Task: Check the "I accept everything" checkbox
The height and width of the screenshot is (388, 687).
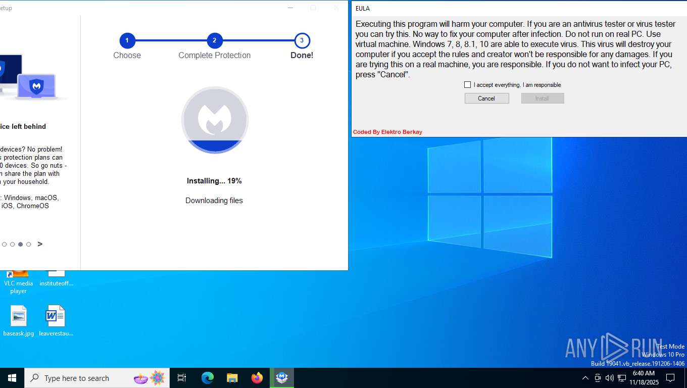Action: tap(467, 85)
